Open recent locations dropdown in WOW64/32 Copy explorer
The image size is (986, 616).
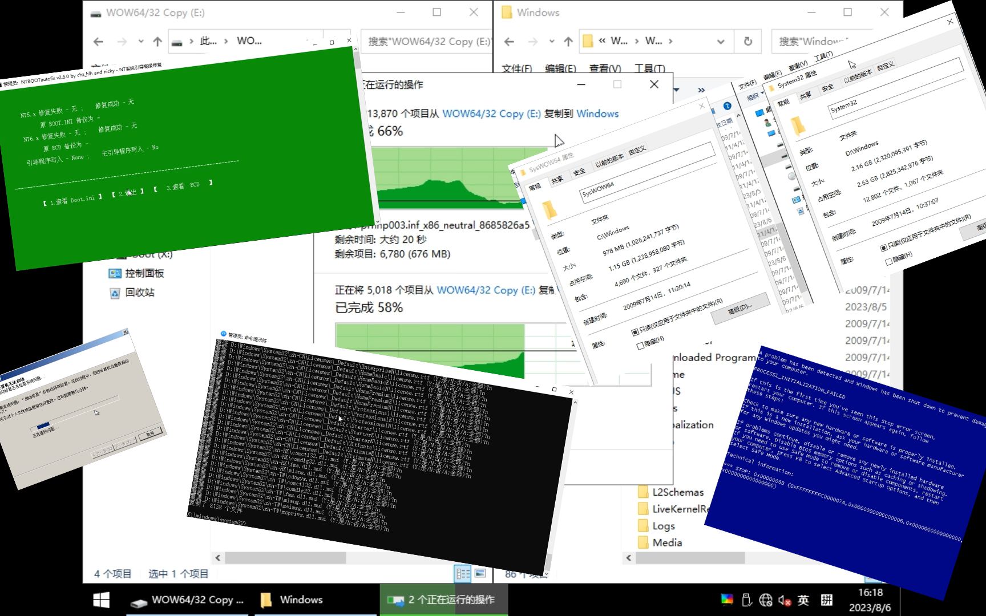[141, 41]
